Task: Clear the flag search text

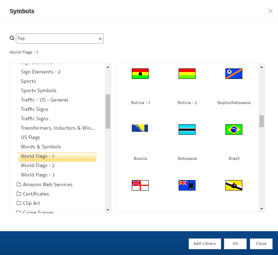Action: click(100, 39)
